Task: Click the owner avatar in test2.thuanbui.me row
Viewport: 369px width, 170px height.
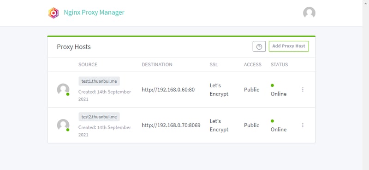Action: coord(63,125)
